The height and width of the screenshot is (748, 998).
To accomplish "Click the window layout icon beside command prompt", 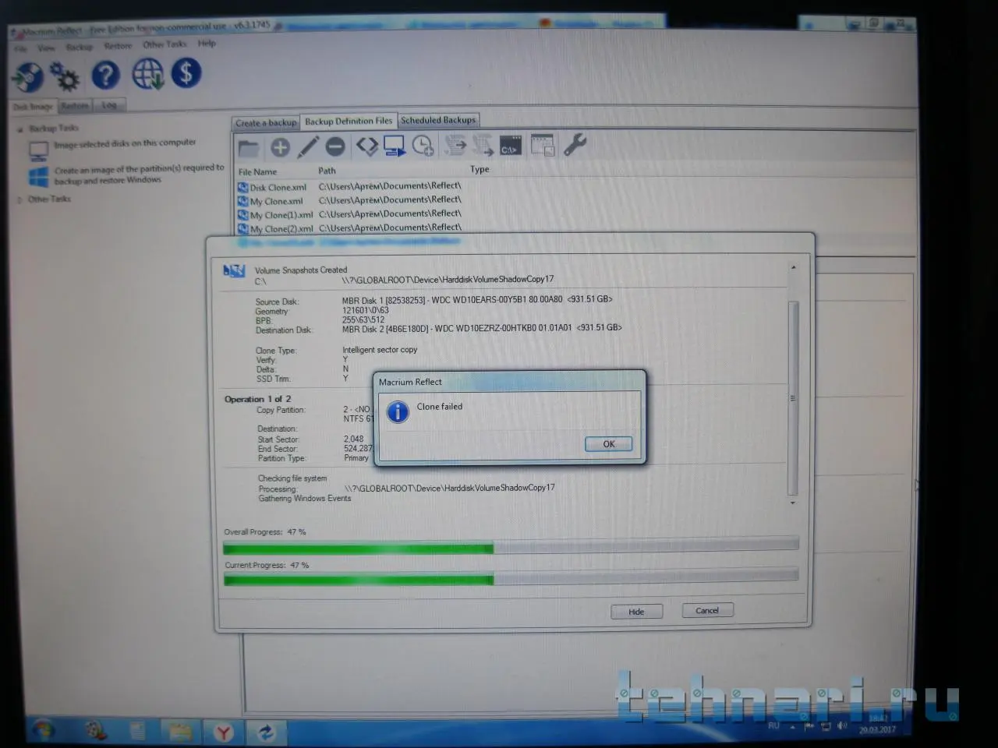I will (x=542, y=145).
